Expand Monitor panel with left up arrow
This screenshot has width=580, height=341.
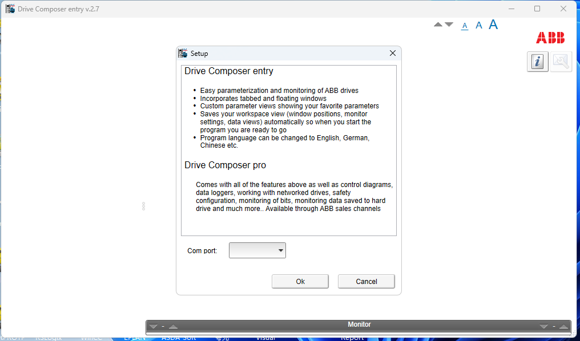pos(173,327)
